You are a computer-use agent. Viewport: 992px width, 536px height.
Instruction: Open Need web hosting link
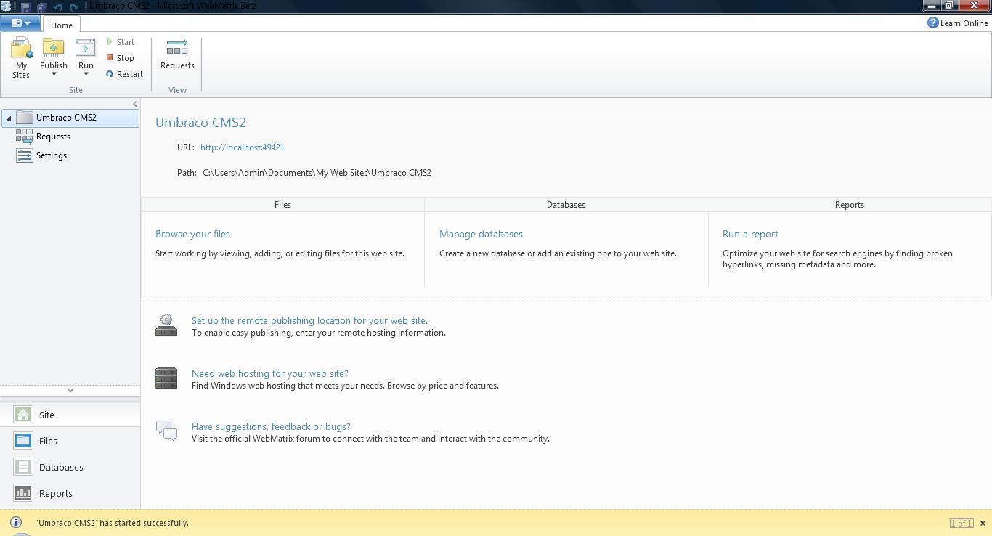(270, 373)
